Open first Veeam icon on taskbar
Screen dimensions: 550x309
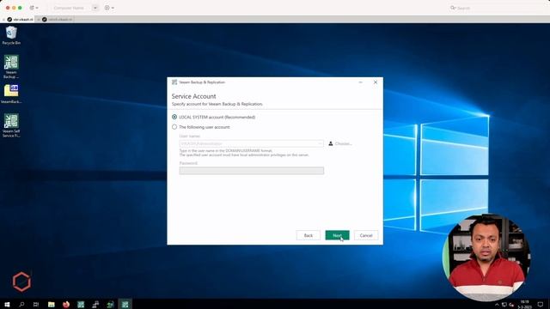click(81, 304)
